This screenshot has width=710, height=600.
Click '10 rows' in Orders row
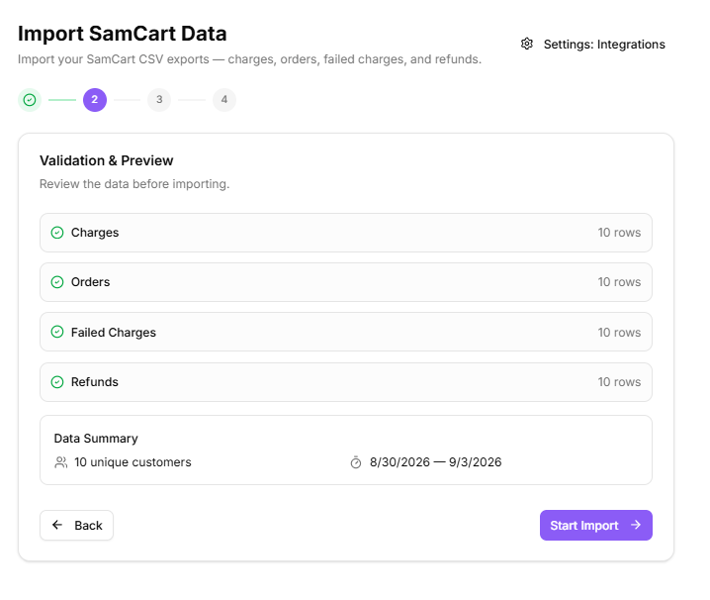(619, 282)
